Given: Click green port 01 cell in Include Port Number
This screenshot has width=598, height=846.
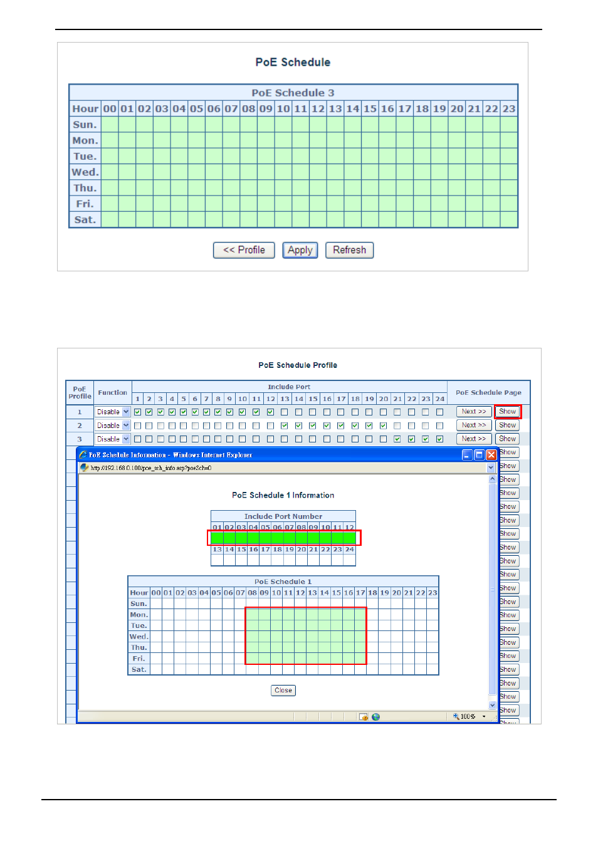Looking at the screenshot, I should [218, 538].
